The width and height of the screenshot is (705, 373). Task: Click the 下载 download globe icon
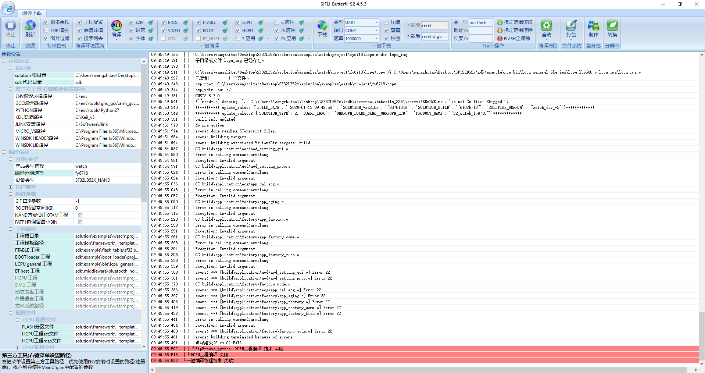tap(322, 26)
